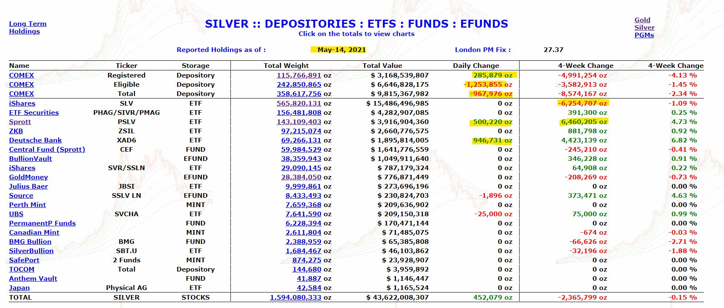The image size is (724, 308).
Task: Open the grand total 1,594,080,333 link
Action: [295, 297]
